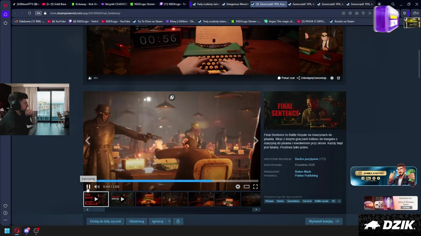This screenshot has height=236, width=421.
Task: Click the browser address bar URL
Action: click(85, 13)
